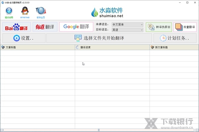Click the green help label under the question-mark icon

point(9,17)
